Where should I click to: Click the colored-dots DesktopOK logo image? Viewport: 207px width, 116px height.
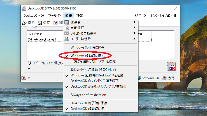pos(171,66)
